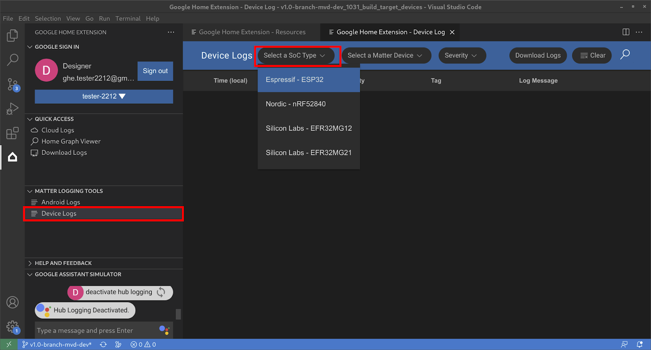651x350 pixels.
Task: Click the split editor icon
Action: [x=626, y=32]
